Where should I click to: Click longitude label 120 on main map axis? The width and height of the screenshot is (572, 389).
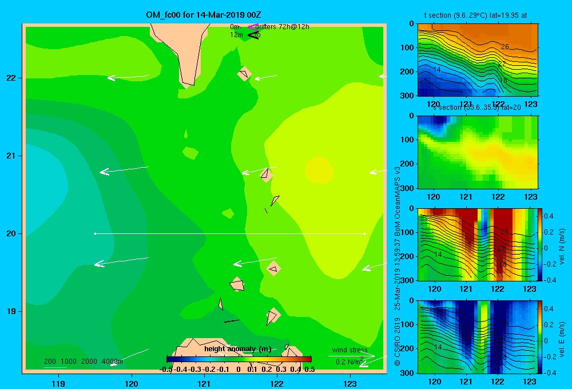132,383
